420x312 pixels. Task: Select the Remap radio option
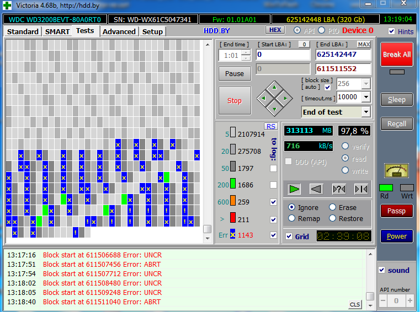click(x=292, y=218)
